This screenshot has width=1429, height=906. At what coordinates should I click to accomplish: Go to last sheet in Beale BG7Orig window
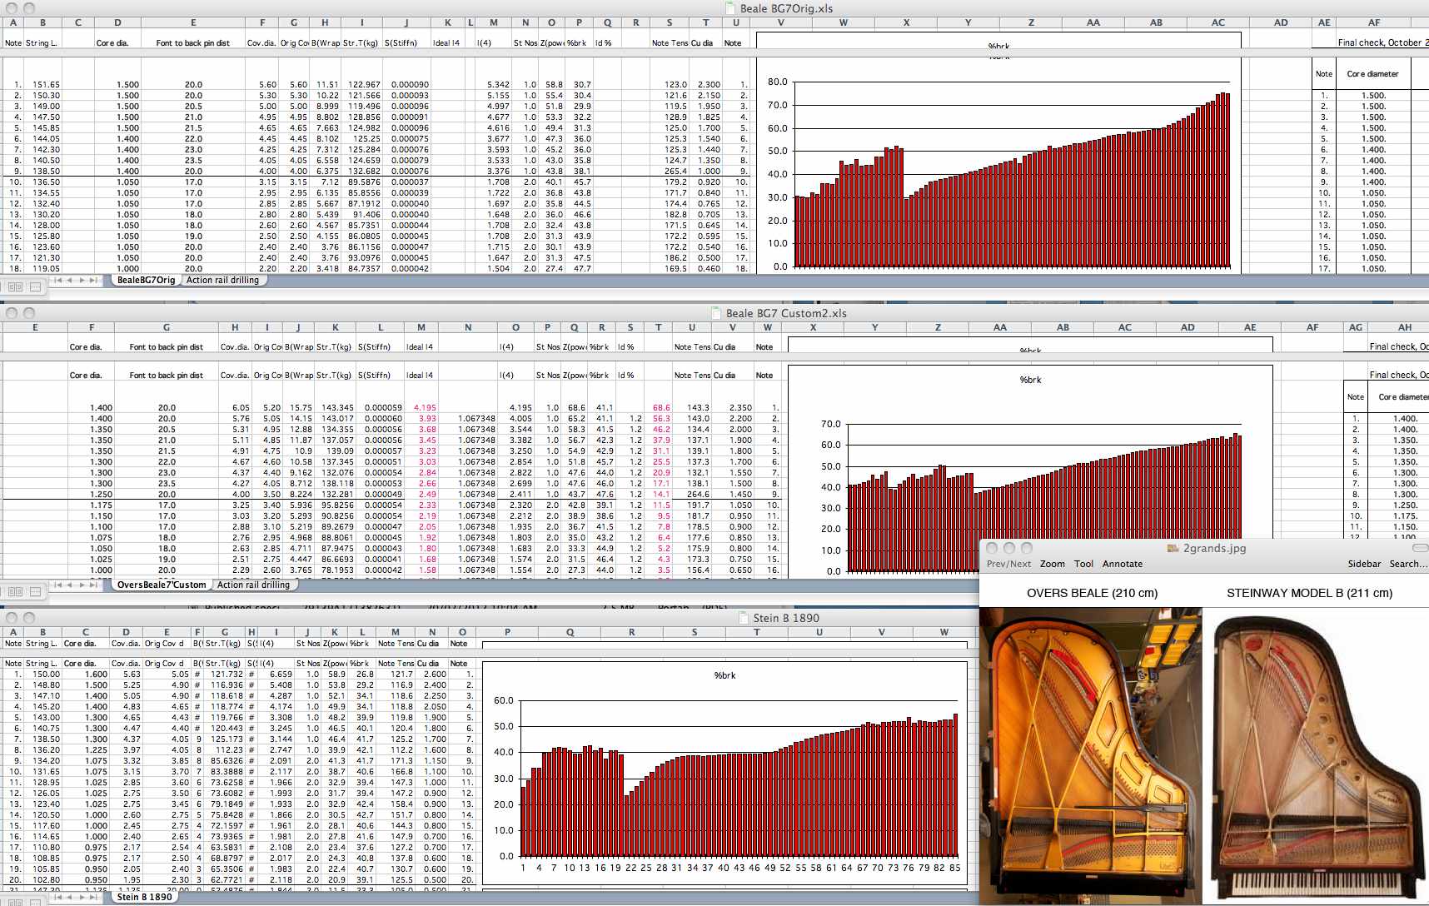coord(94,281)
